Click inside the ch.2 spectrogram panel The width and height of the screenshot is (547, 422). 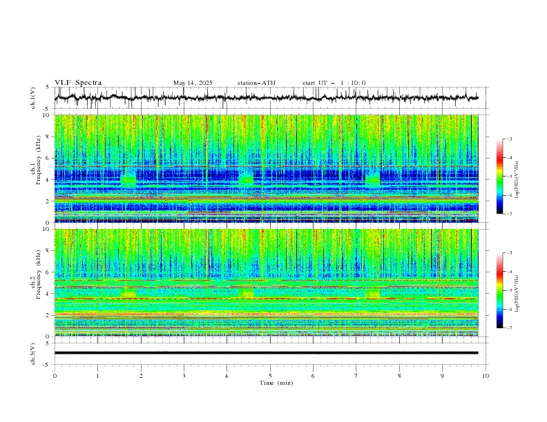(266, 283)
